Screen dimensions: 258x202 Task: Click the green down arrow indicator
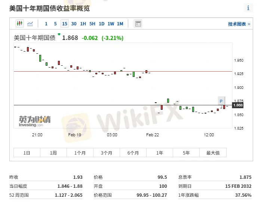[x=59, y=35]
